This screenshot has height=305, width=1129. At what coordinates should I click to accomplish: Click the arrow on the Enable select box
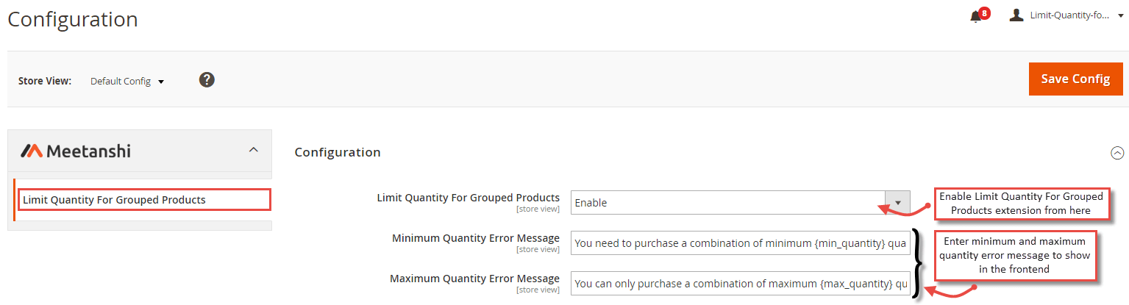(897, 202)
